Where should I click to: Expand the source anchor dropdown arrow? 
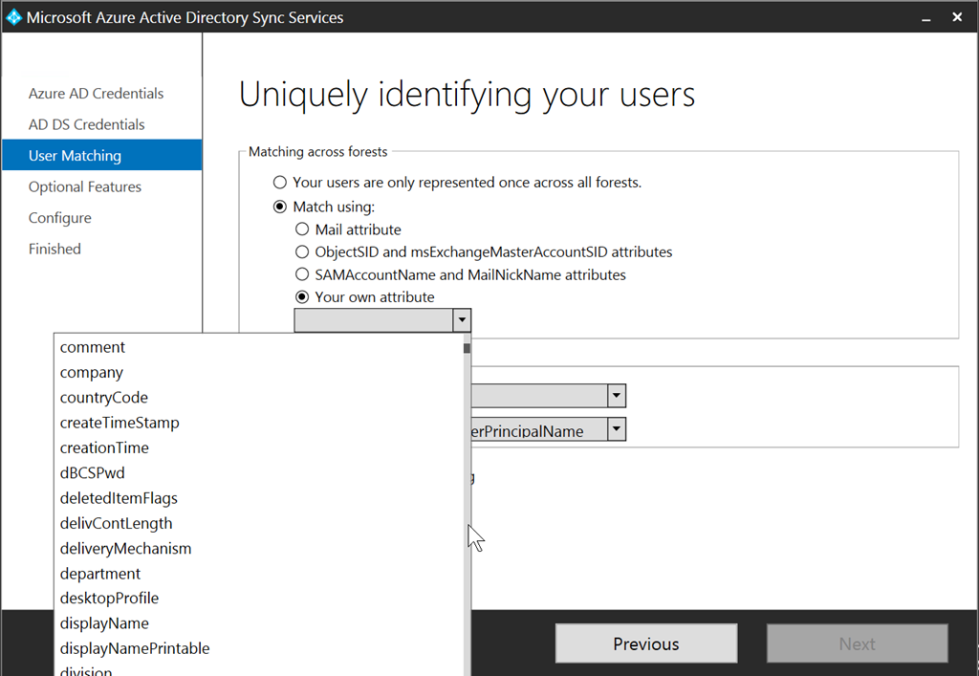pyautogui.click(x=617, y=395)
